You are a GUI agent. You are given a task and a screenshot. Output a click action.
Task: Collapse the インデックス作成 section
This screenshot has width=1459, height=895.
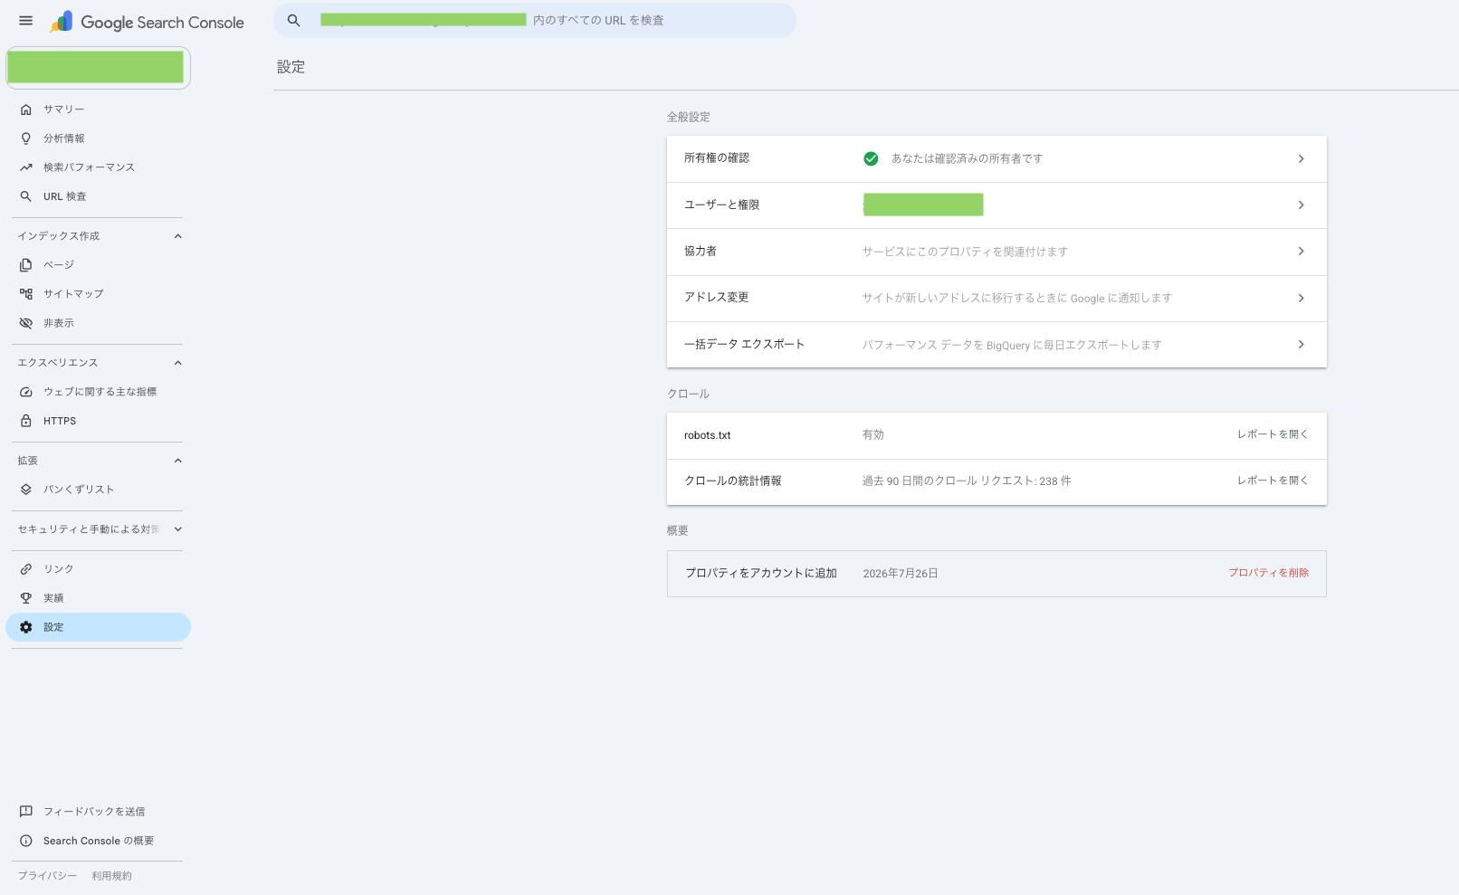[x=178, y=236]
